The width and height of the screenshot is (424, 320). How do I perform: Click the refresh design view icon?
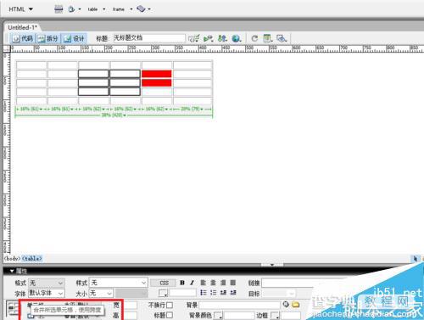(x=254, y=38)
